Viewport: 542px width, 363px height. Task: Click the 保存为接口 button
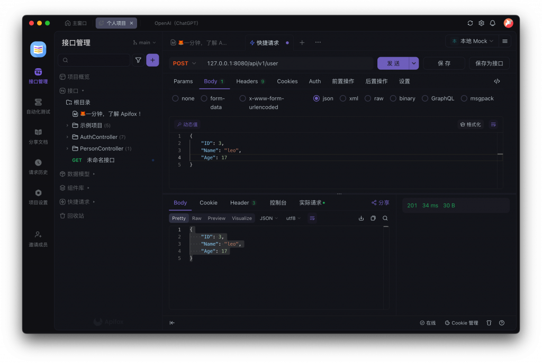coord(489,63)
